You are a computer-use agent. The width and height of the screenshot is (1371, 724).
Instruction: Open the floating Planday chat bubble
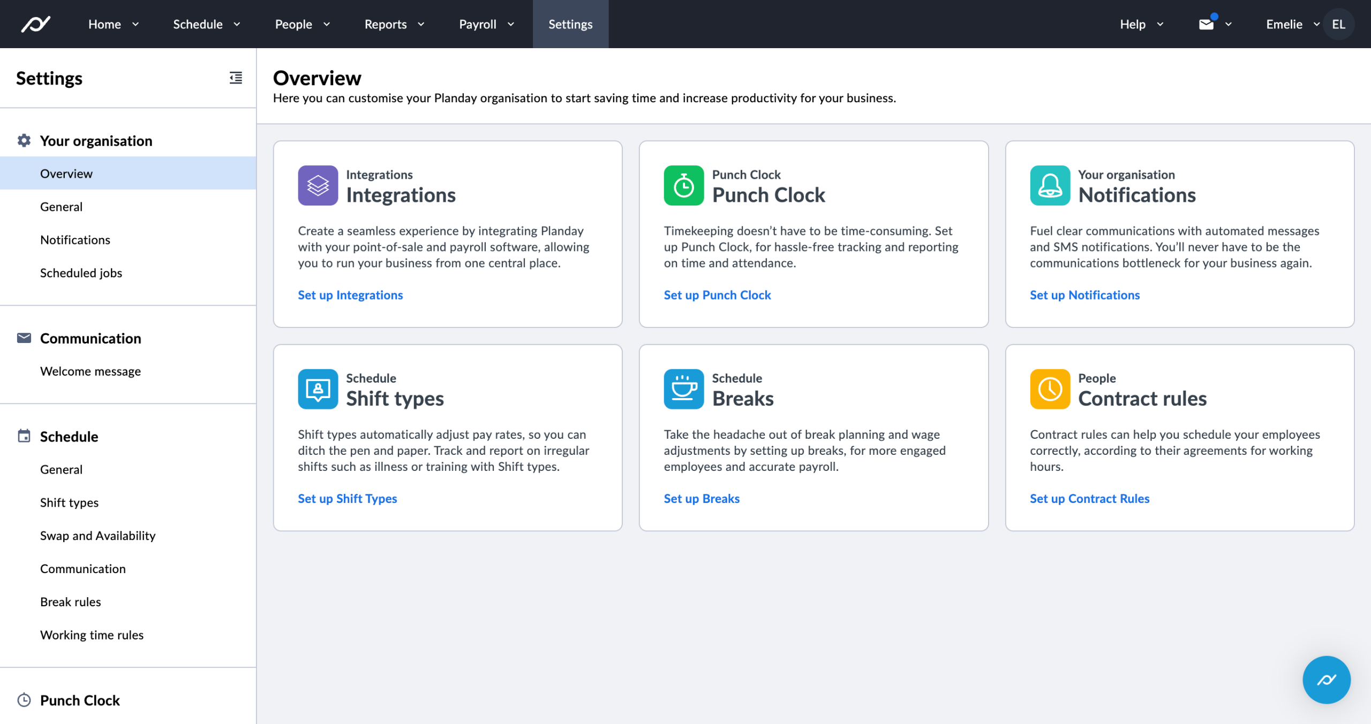coord(1326,680)
